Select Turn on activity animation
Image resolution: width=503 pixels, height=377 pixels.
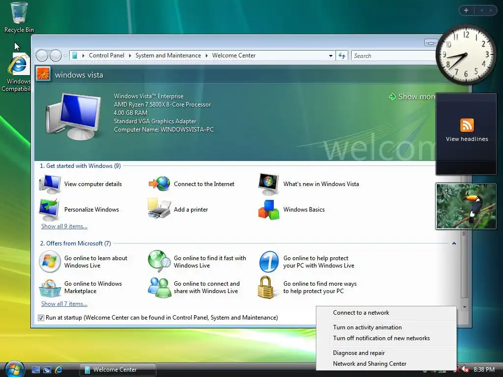tap(386, 327)
